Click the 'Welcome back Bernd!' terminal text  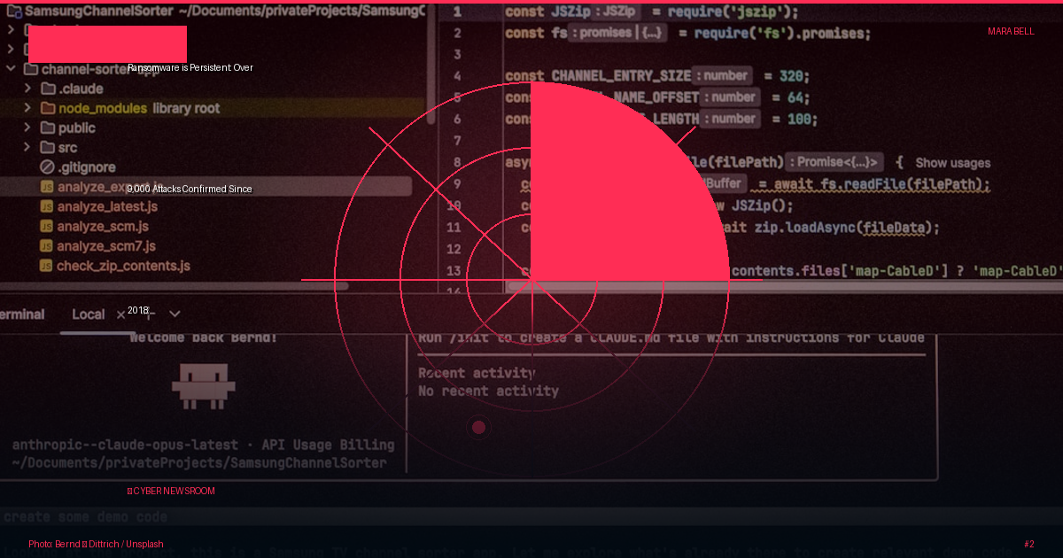pyautogui.click(x=203, y=337)
